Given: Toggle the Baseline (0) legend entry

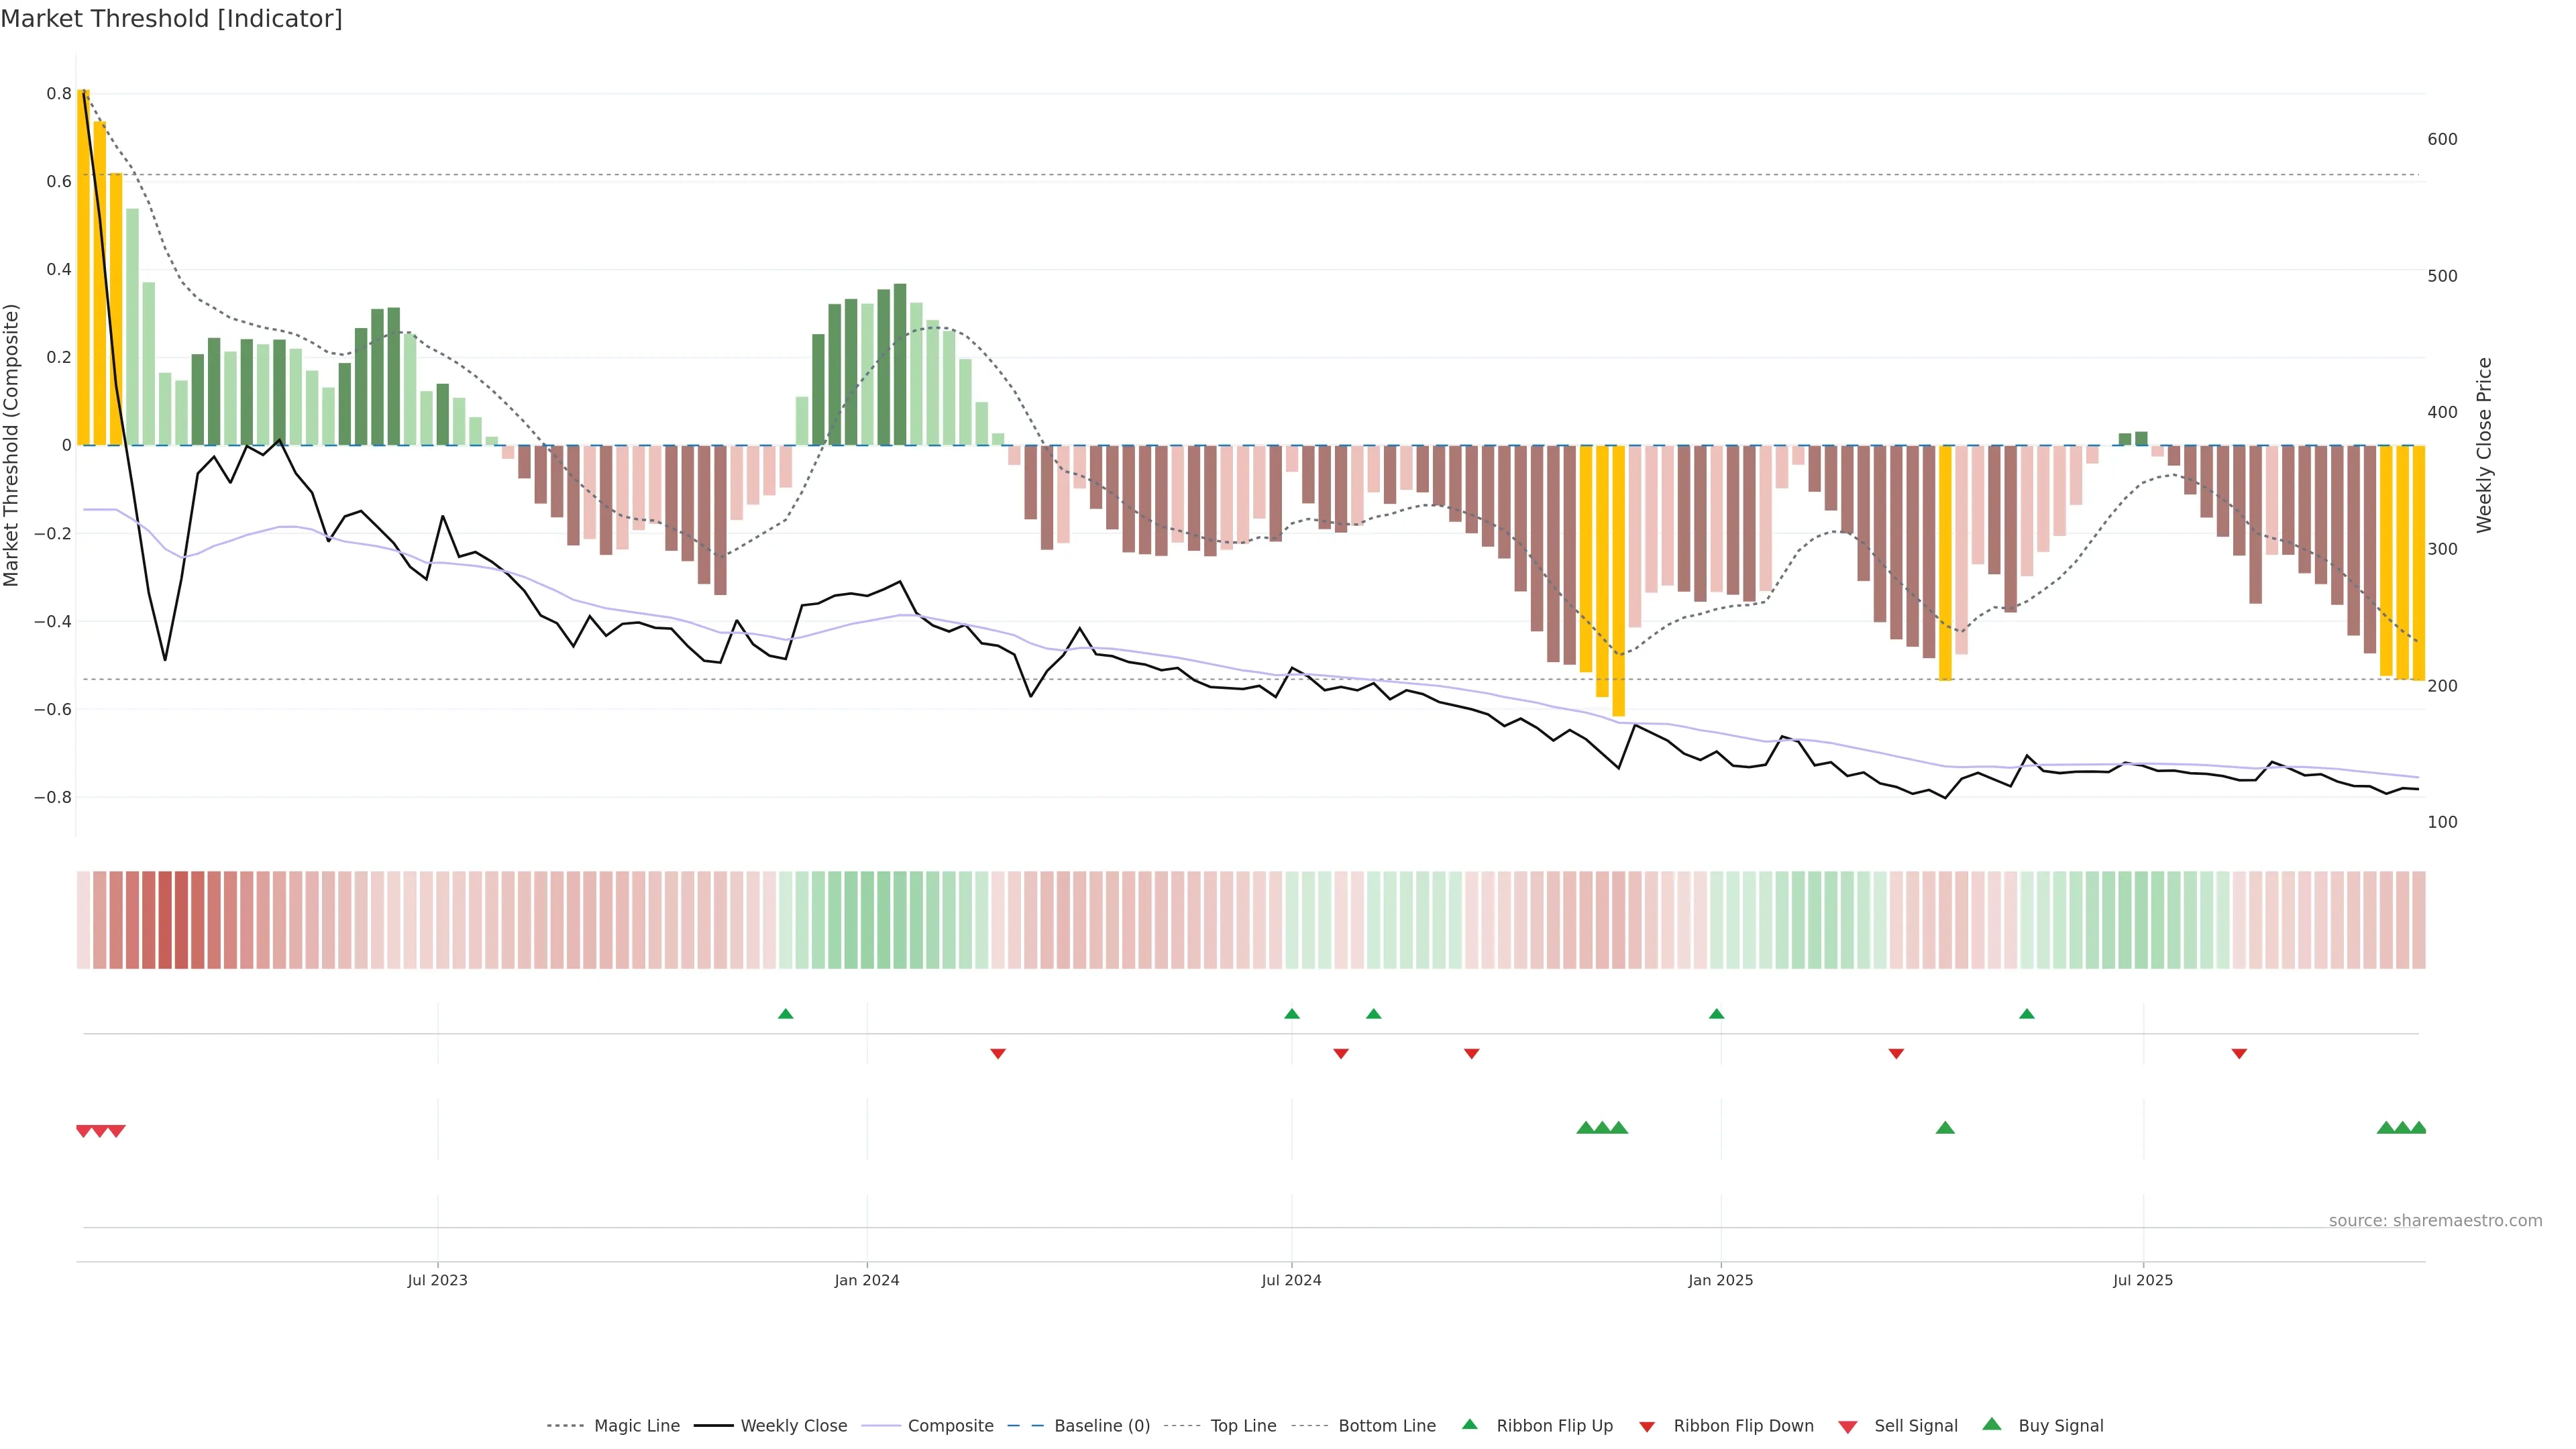Looking at the screenshot, I should point(1101,1426).
